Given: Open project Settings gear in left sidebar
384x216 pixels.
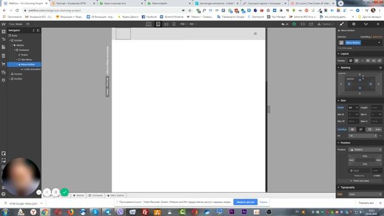Looking at the screenshot, I should (x=4, y=80).
